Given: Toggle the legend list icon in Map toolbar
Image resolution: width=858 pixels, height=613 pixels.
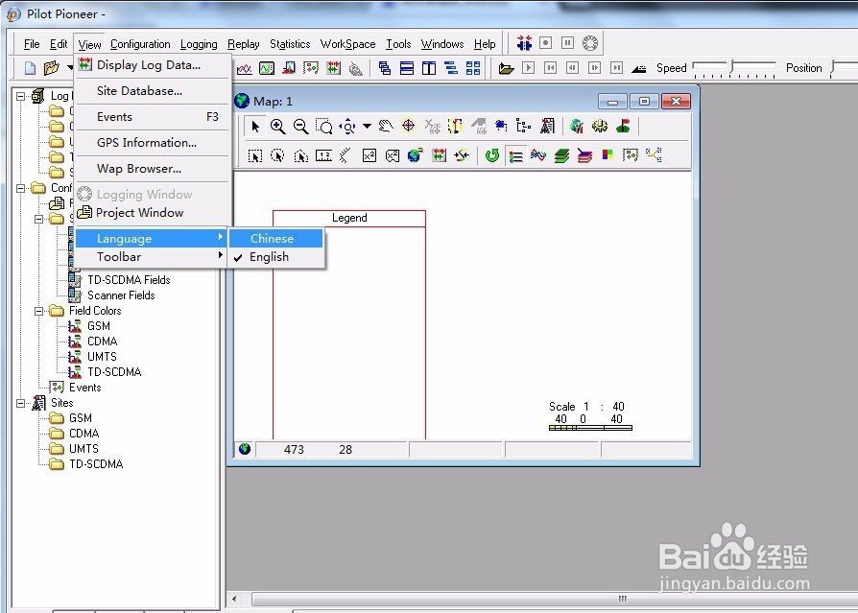Looking at the screenshot, I should pos(515,155).
